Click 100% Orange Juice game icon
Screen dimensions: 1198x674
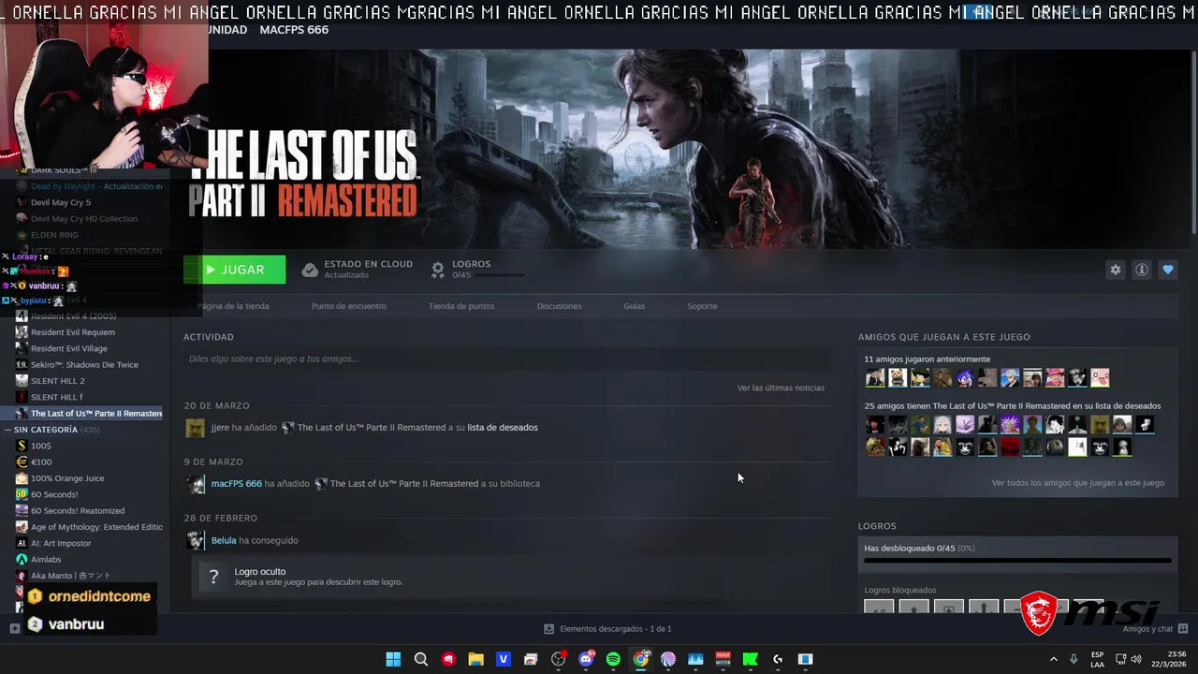tap(22, 478)
